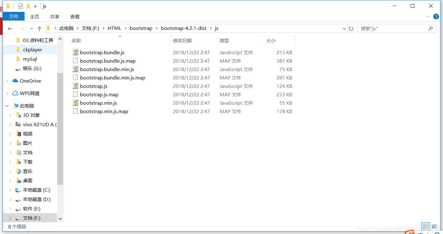The height and width of the screenshot is (234, 443).
Task: Click the navigation pane scroll down arrow
Action: pyautogui.click(x=60, y=219)
